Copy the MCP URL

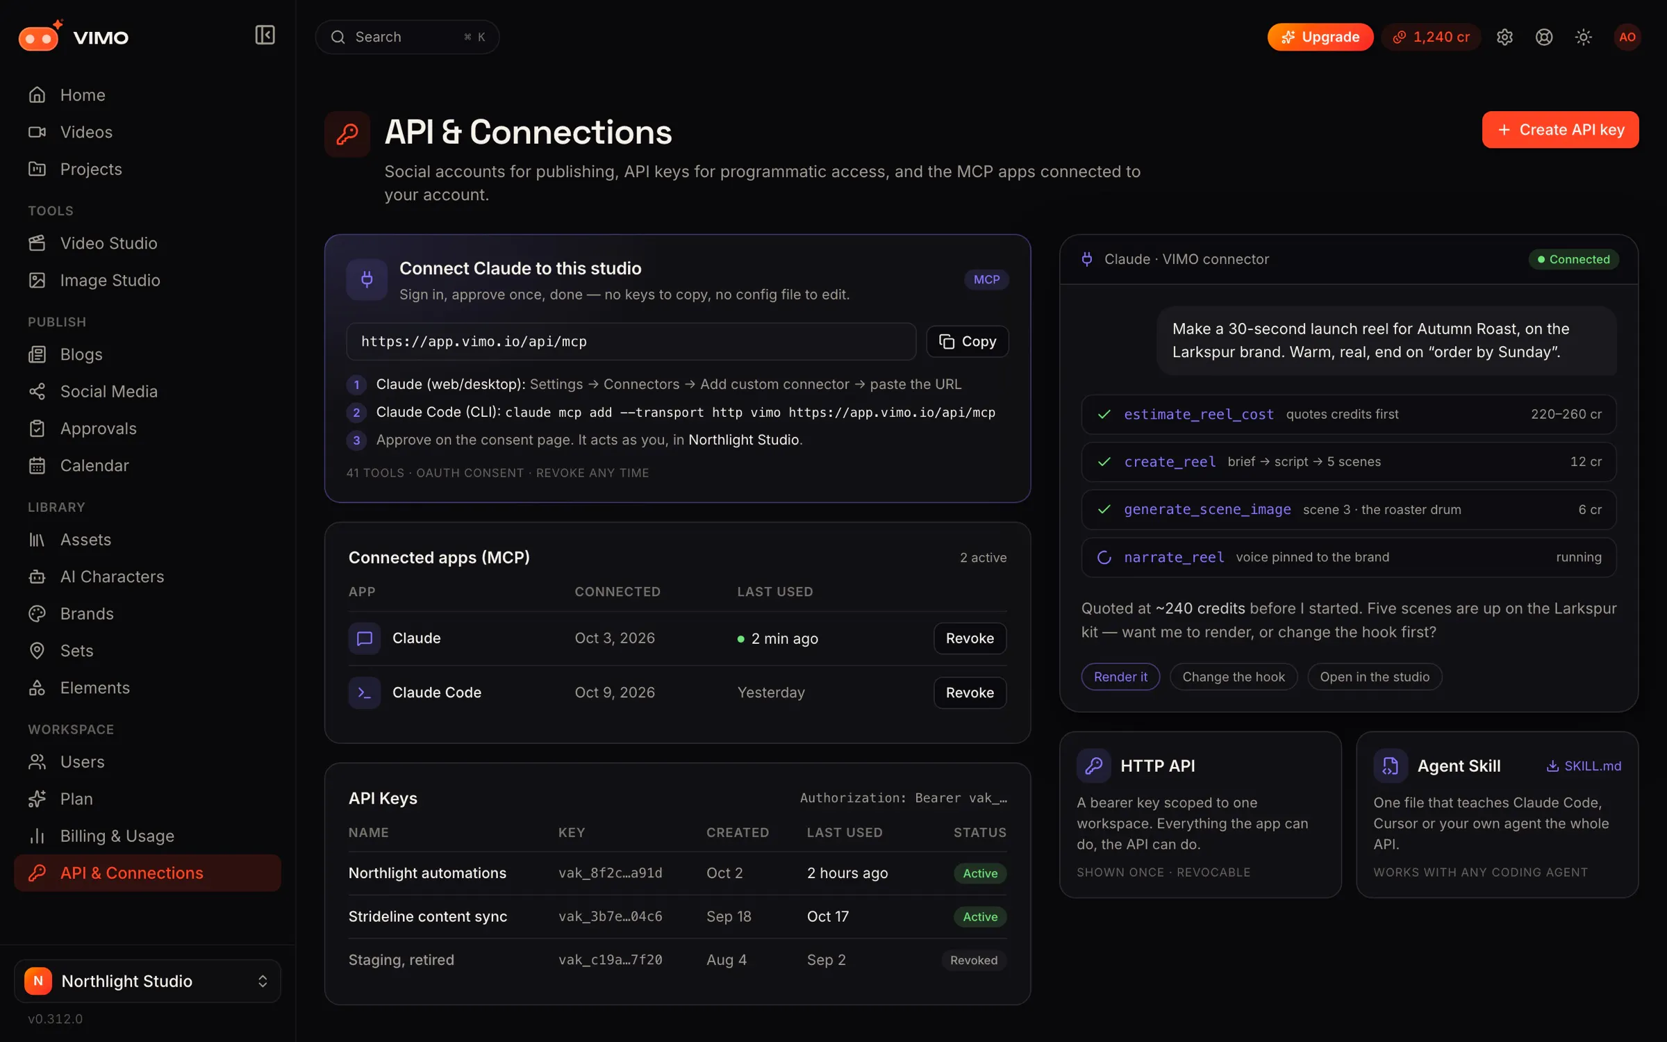[967, 341]
